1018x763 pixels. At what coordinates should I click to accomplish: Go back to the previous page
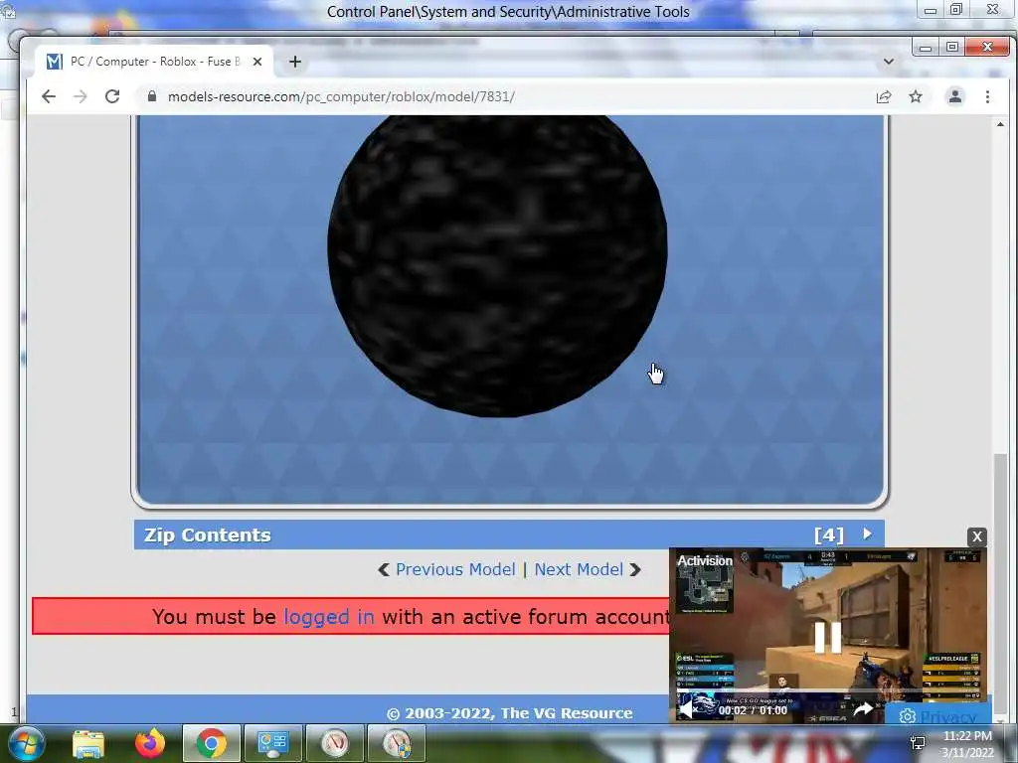49,96
